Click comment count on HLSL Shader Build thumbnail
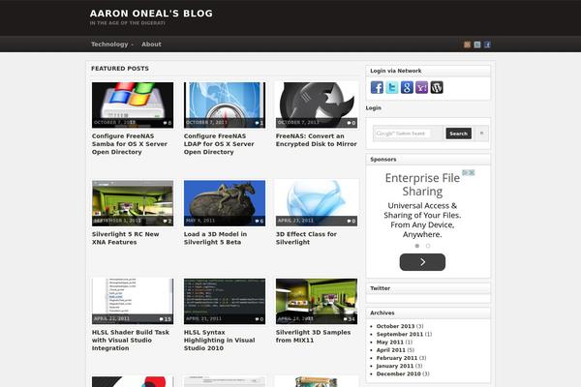This screenshot has width=581, height=387. point(166,319)
